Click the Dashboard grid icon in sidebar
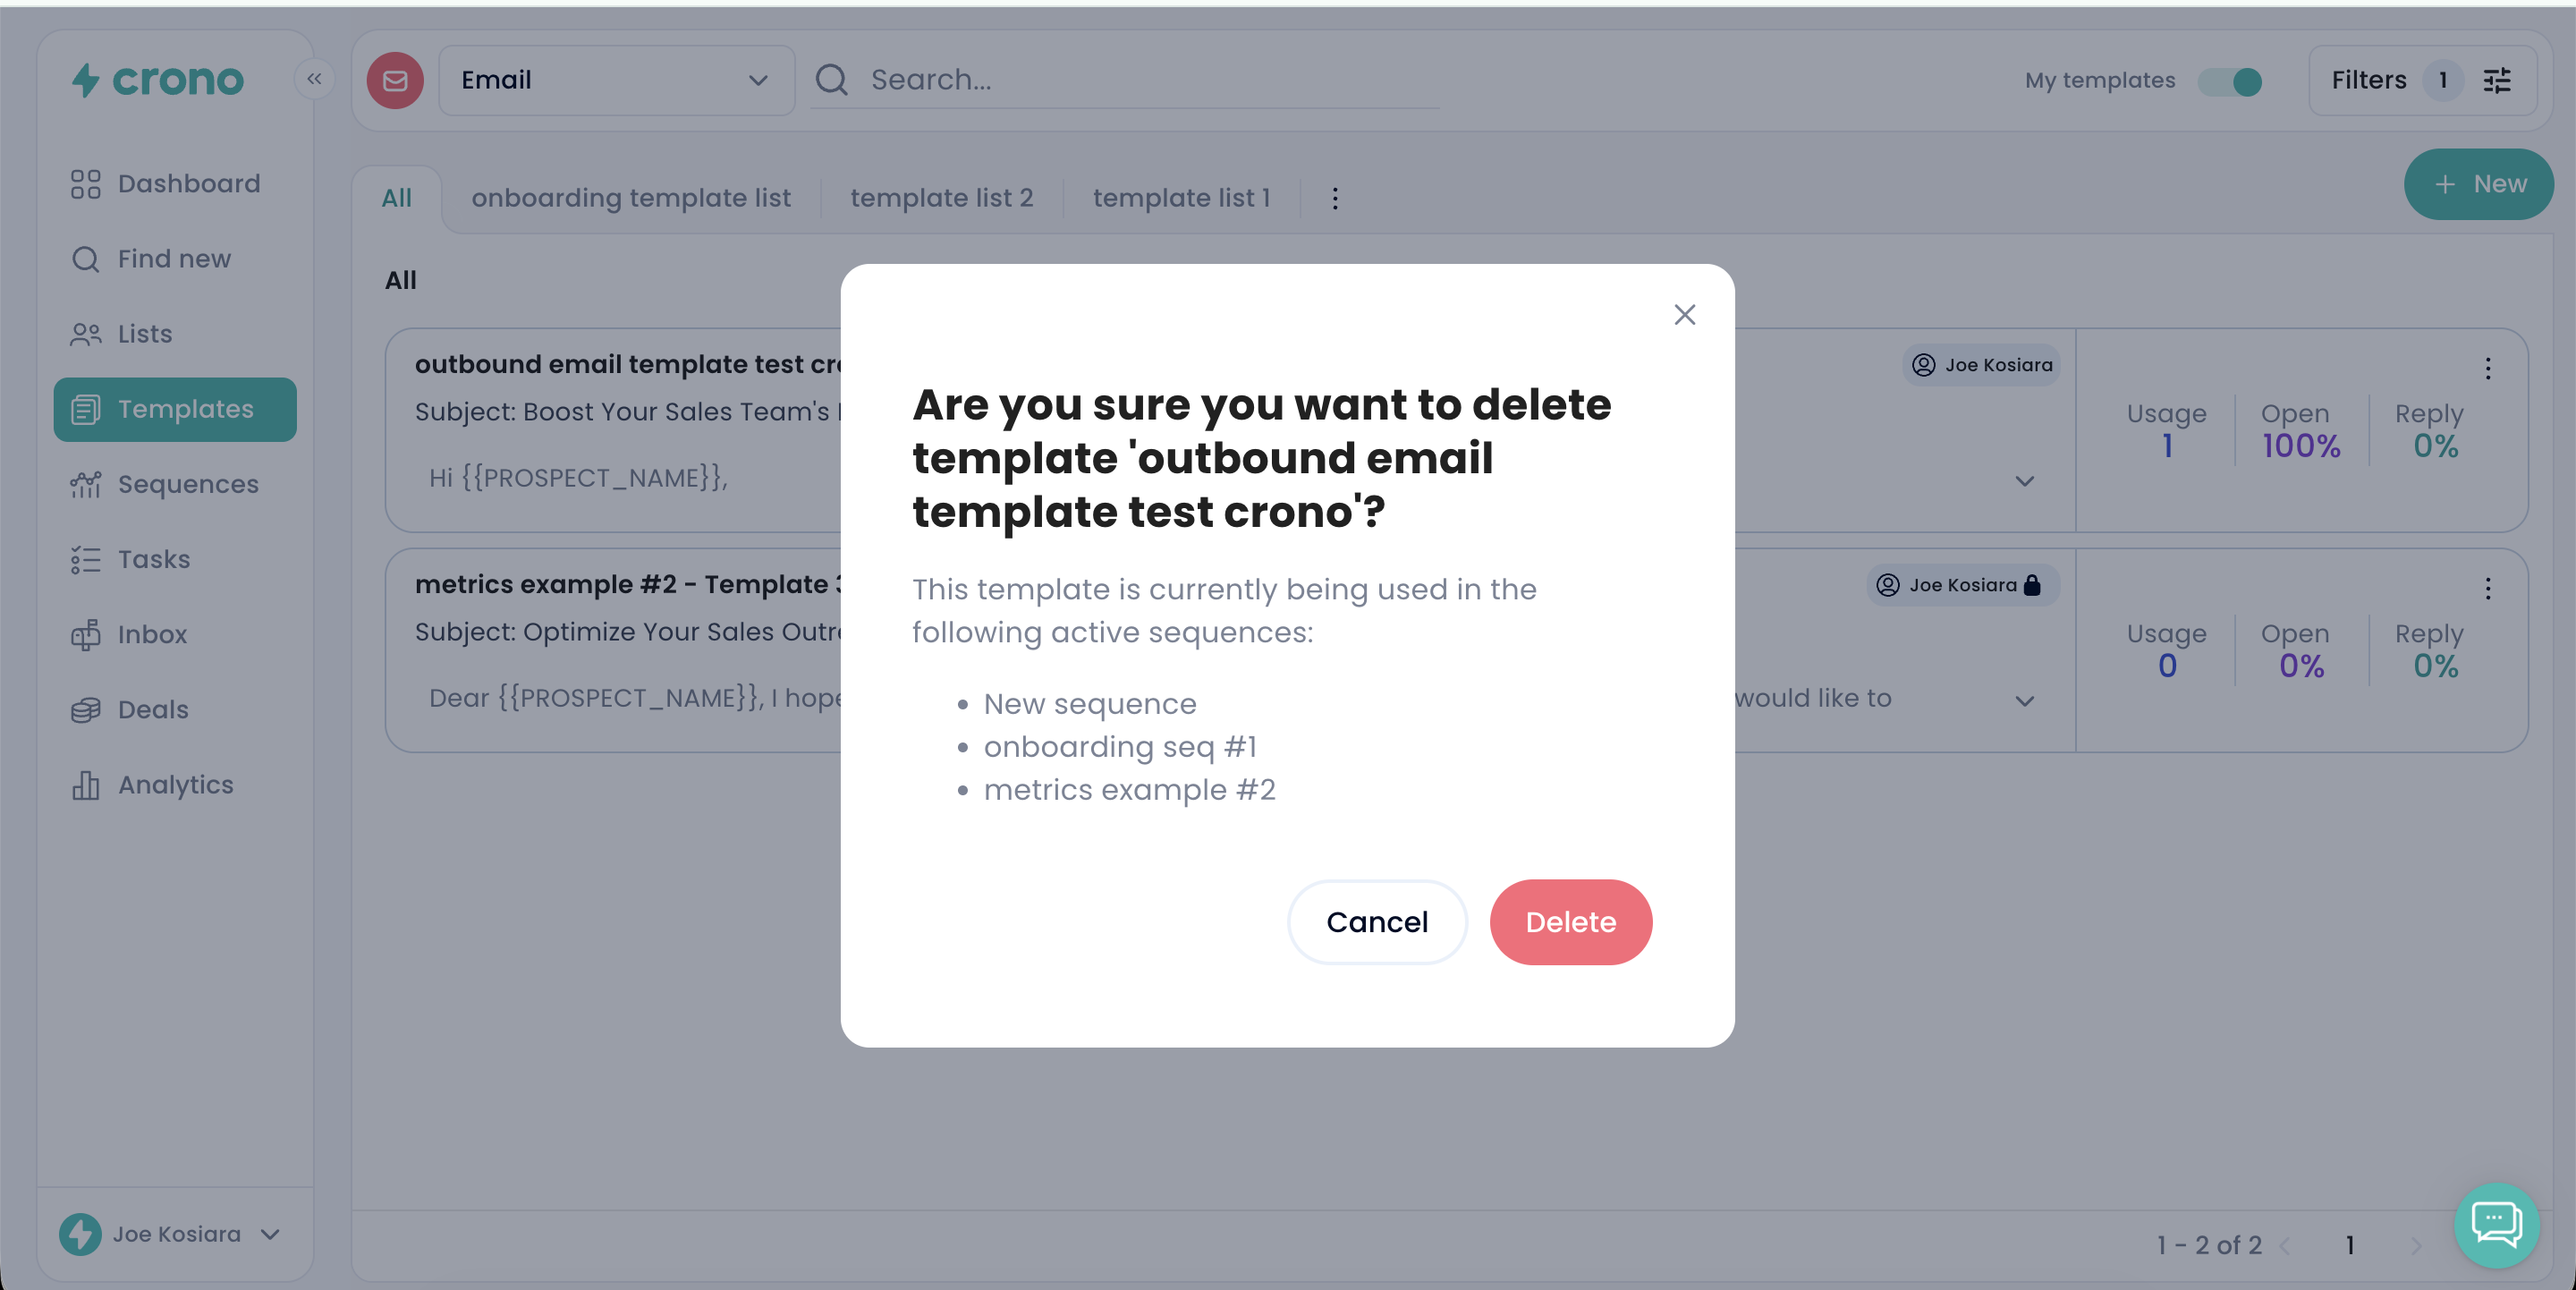Image resolution: width=2576 pixels, height=1290 pixels. point(86,184)
